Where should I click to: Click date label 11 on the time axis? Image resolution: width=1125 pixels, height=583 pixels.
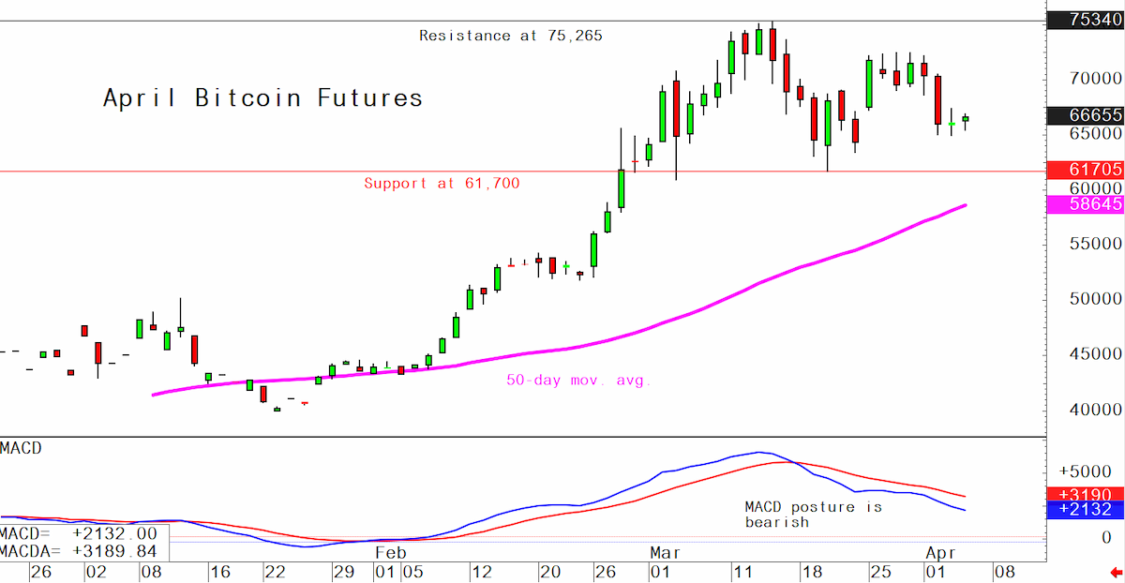[x=744, y=571]
